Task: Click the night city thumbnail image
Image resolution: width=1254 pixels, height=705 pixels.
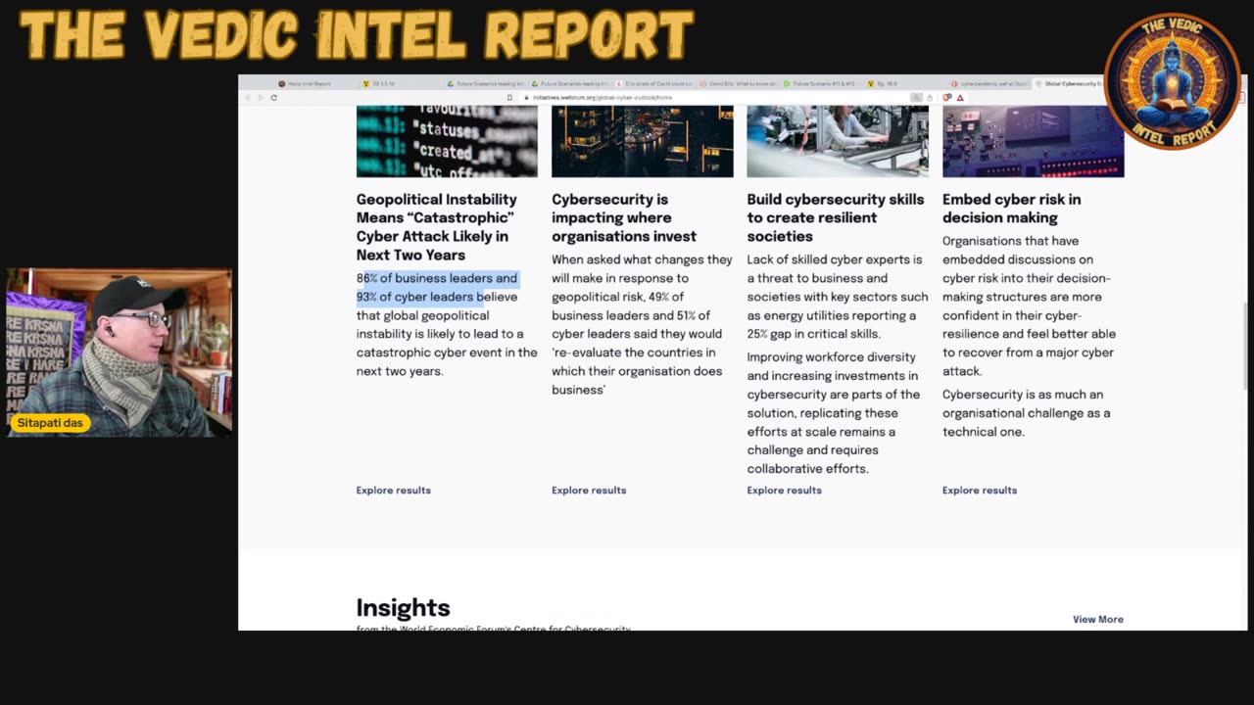Action: pyautogui.click(x=643, y=141)
